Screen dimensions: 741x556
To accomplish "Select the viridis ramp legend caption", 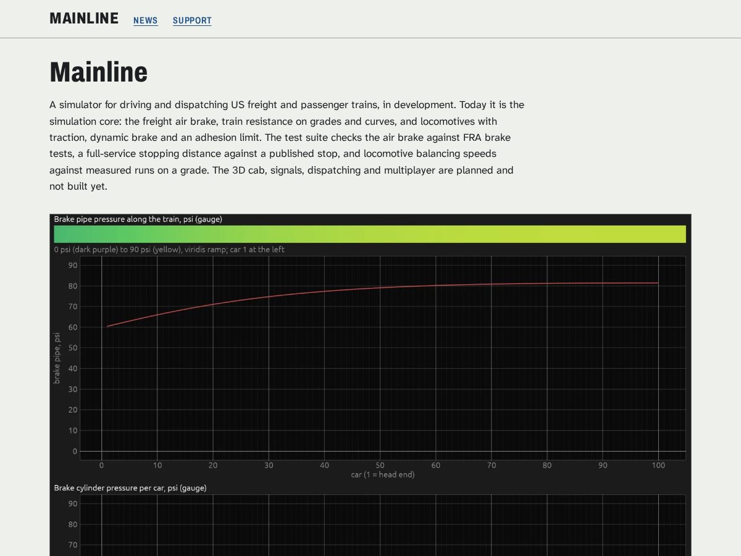I will pyautogui.click(x=169, y=250).
